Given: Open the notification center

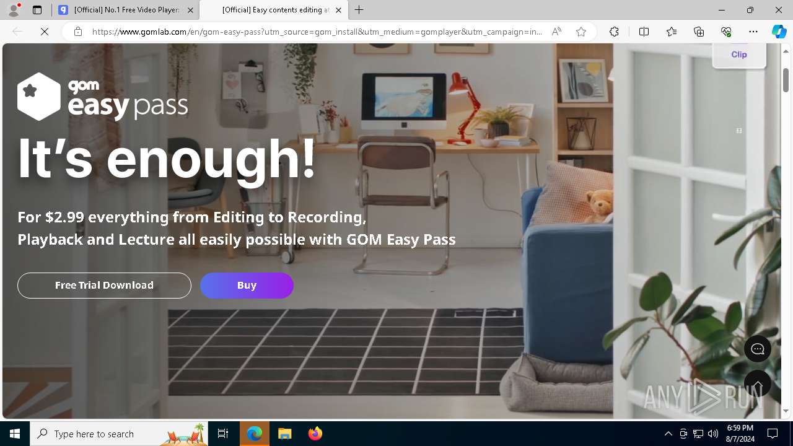Looking at the screenshot, I should [773, 434].
